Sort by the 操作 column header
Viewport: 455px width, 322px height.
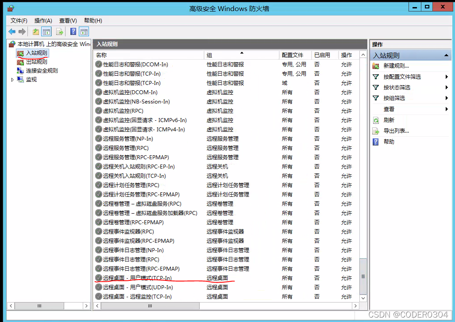coord(349,55)
